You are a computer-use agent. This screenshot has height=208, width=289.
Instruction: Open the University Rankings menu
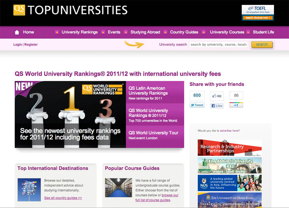tap(80, 32)
